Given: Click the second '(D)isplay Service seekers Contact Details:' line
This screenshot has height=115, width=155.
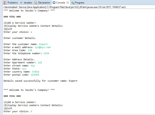Looking at the screenshot, I should pos(33,105).
